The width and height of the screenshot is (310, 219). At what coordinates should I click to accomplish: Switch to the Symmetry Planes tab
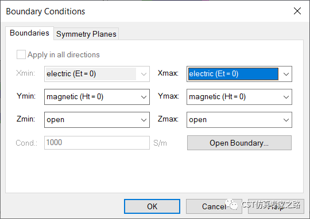tap(86, 34)
